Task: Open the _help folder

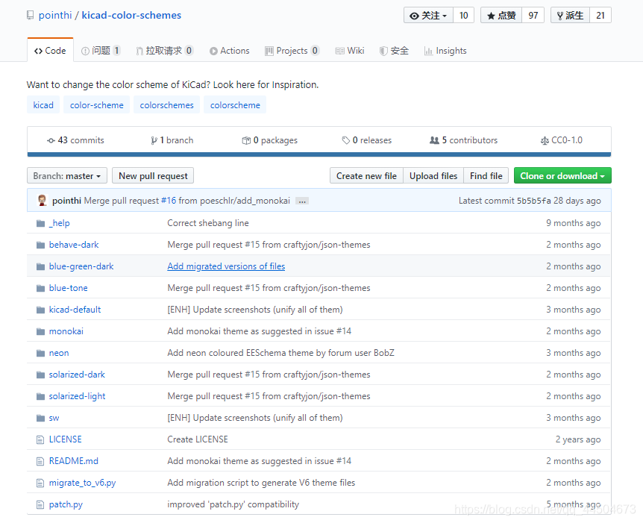Action: click(x=60, y=223)
